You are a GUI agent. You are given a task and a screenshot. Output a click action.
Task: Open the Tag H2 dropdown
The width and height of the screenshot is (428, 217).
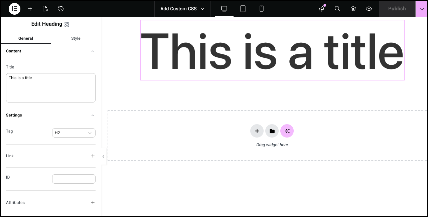(x=74, y=133)
